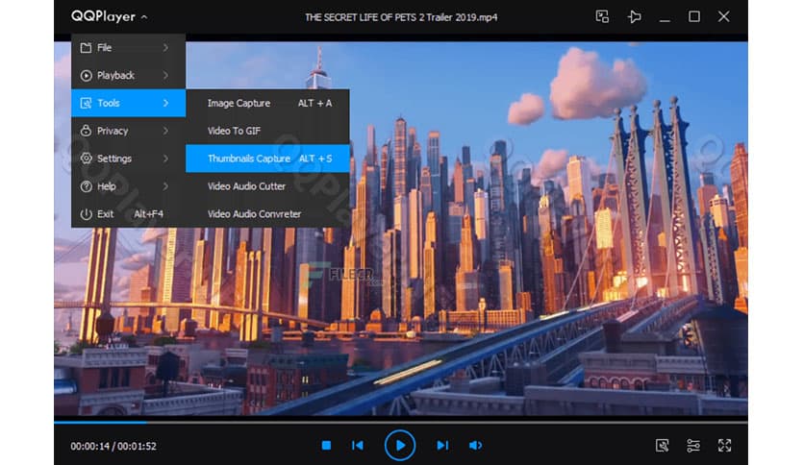Click the Settings gear icon in menu
804x465 pixels.
(87, 159)
